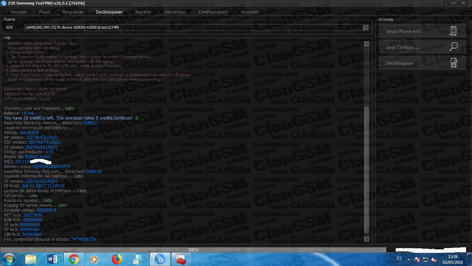Viewport: 472px width, 266px height.
Task: Click the Read Phone Info button
Action: tap(422, 31)
